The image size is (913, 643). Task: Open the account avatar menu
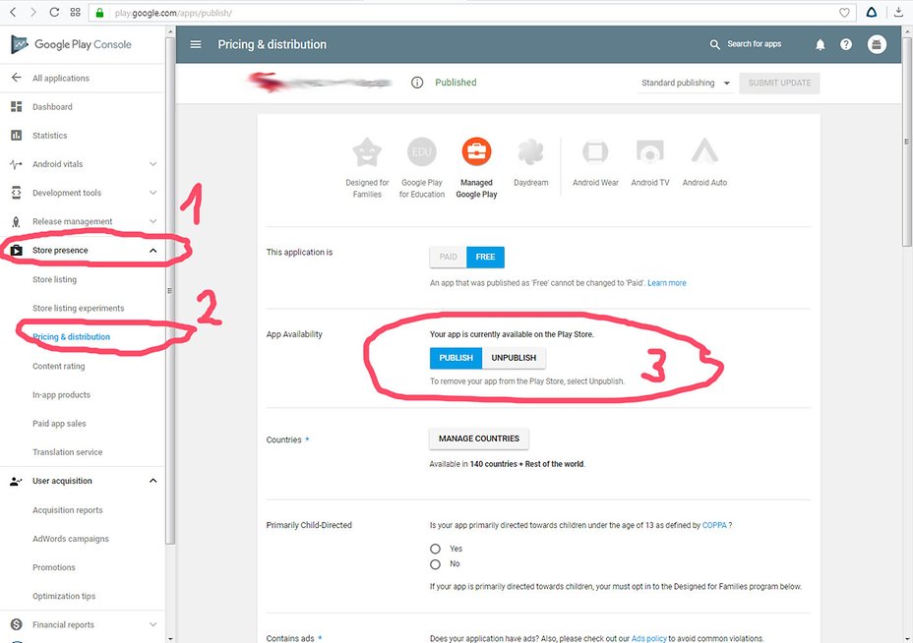pos(877,44)
